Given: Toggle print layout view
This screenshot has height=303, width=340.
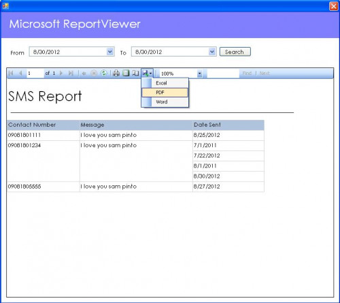Looking at the screenshot, I should (x=126, y=73).
